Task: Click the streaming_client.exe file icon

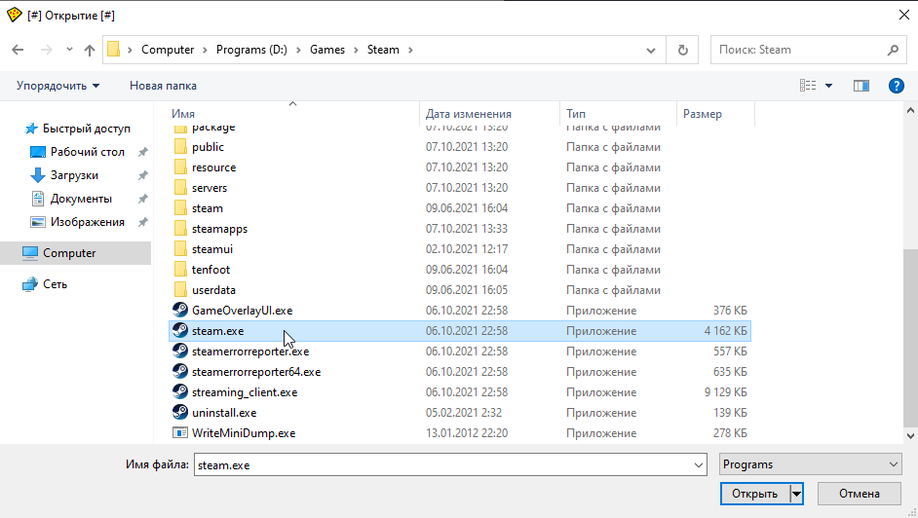Action: pos(180,391)
